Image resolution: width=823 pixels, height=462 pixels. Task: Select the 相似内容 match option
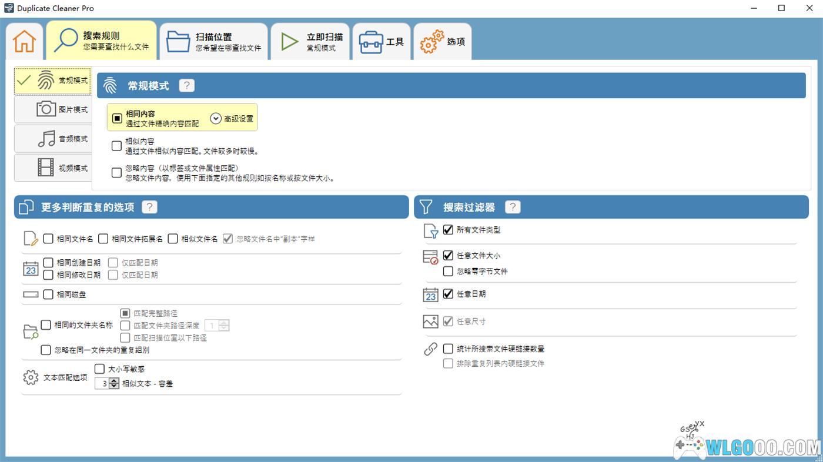(x=116, y=146)
